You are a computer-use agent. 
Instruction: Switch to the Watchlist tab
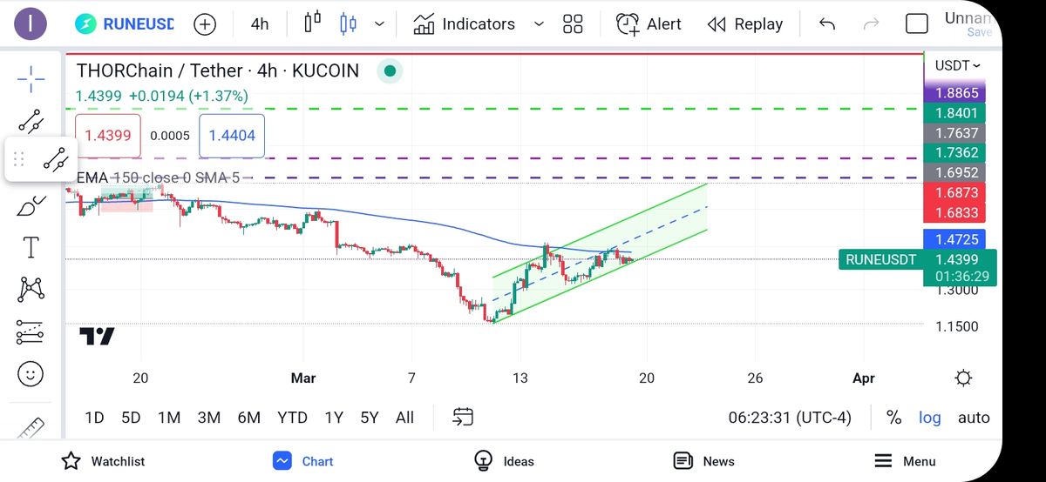[103, 461]
